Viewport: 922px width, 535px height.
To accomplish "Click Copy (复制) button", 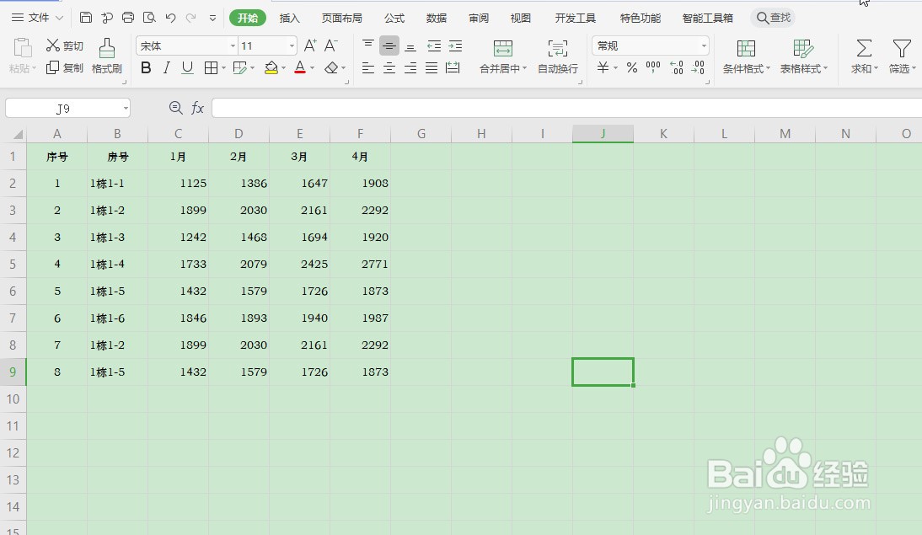I will point(65,67).
